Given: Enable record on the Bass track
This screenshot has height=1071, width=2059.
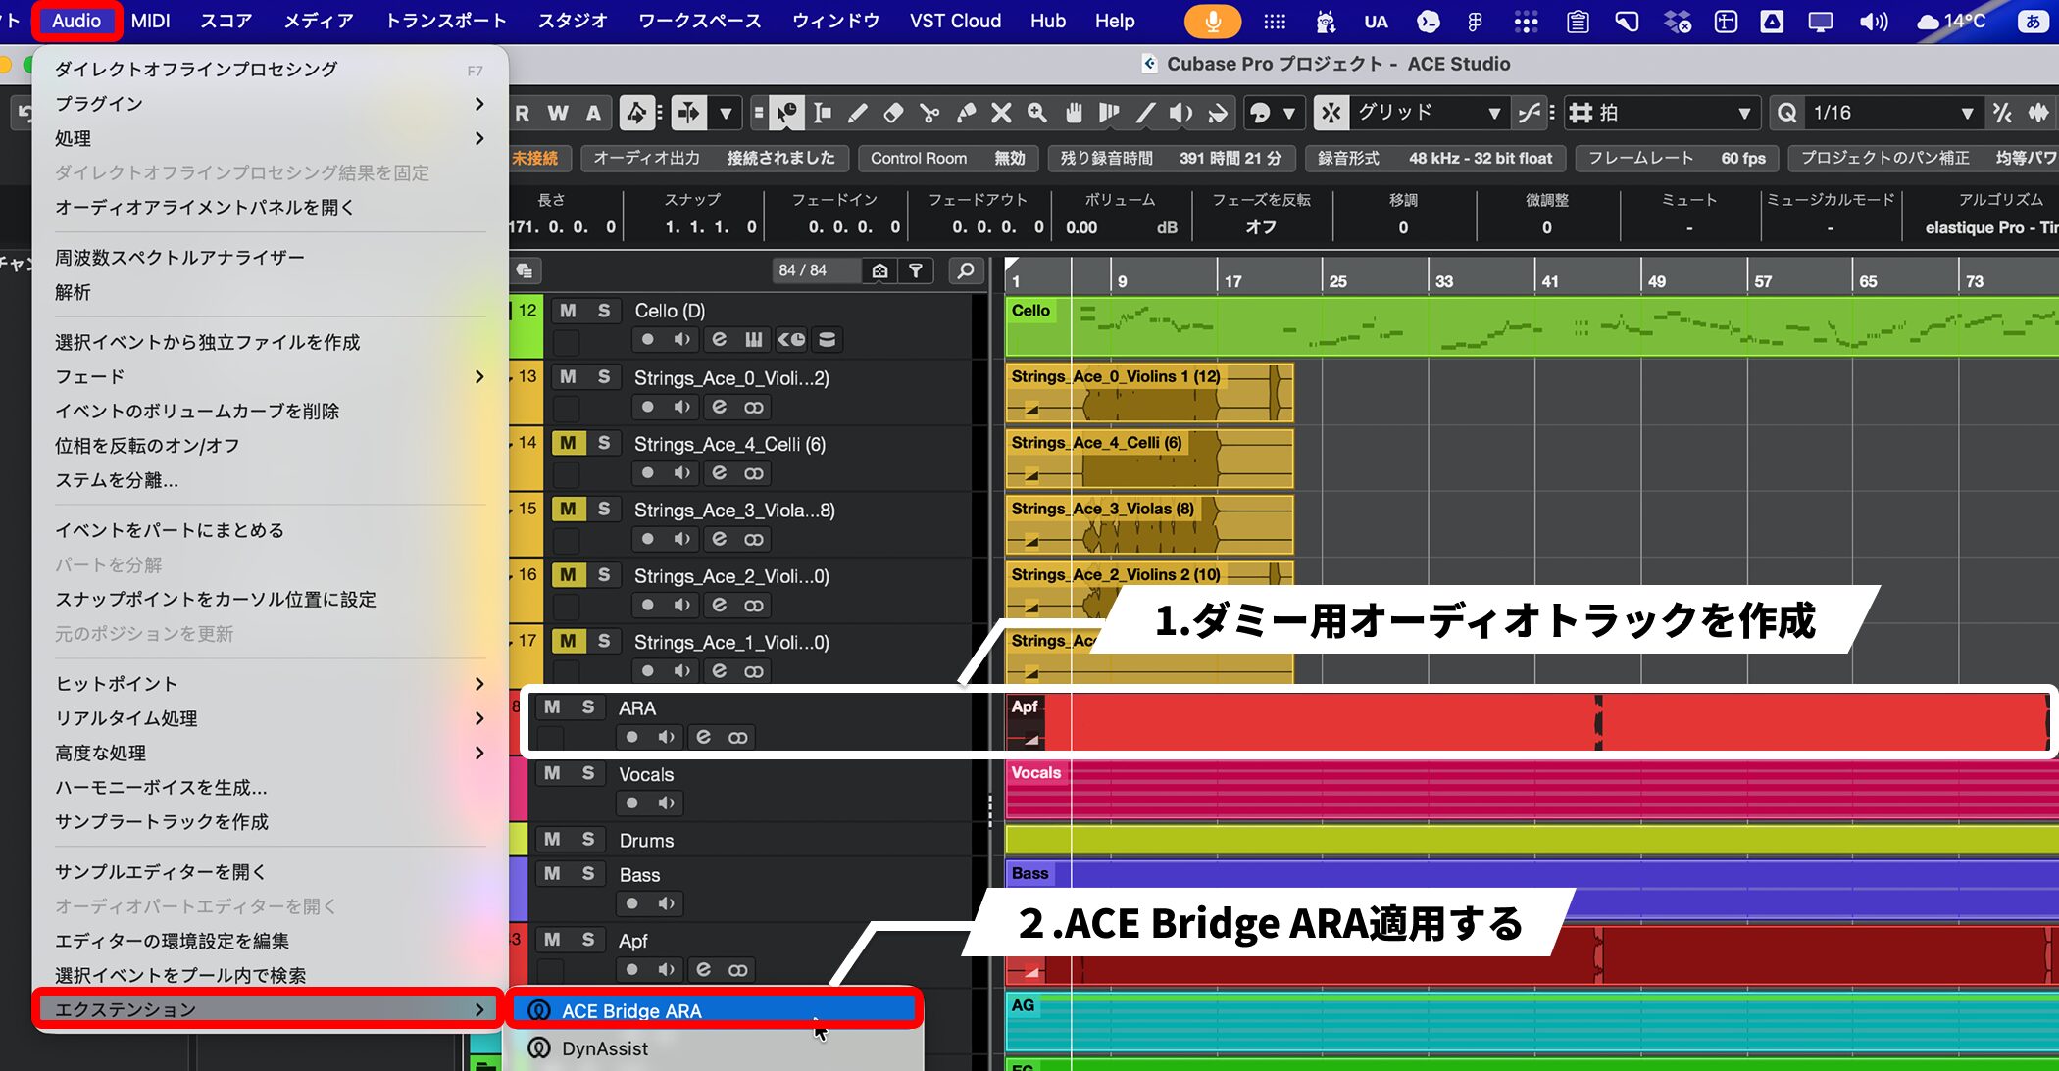Looking at the screenshot, I should pos(631,903).
